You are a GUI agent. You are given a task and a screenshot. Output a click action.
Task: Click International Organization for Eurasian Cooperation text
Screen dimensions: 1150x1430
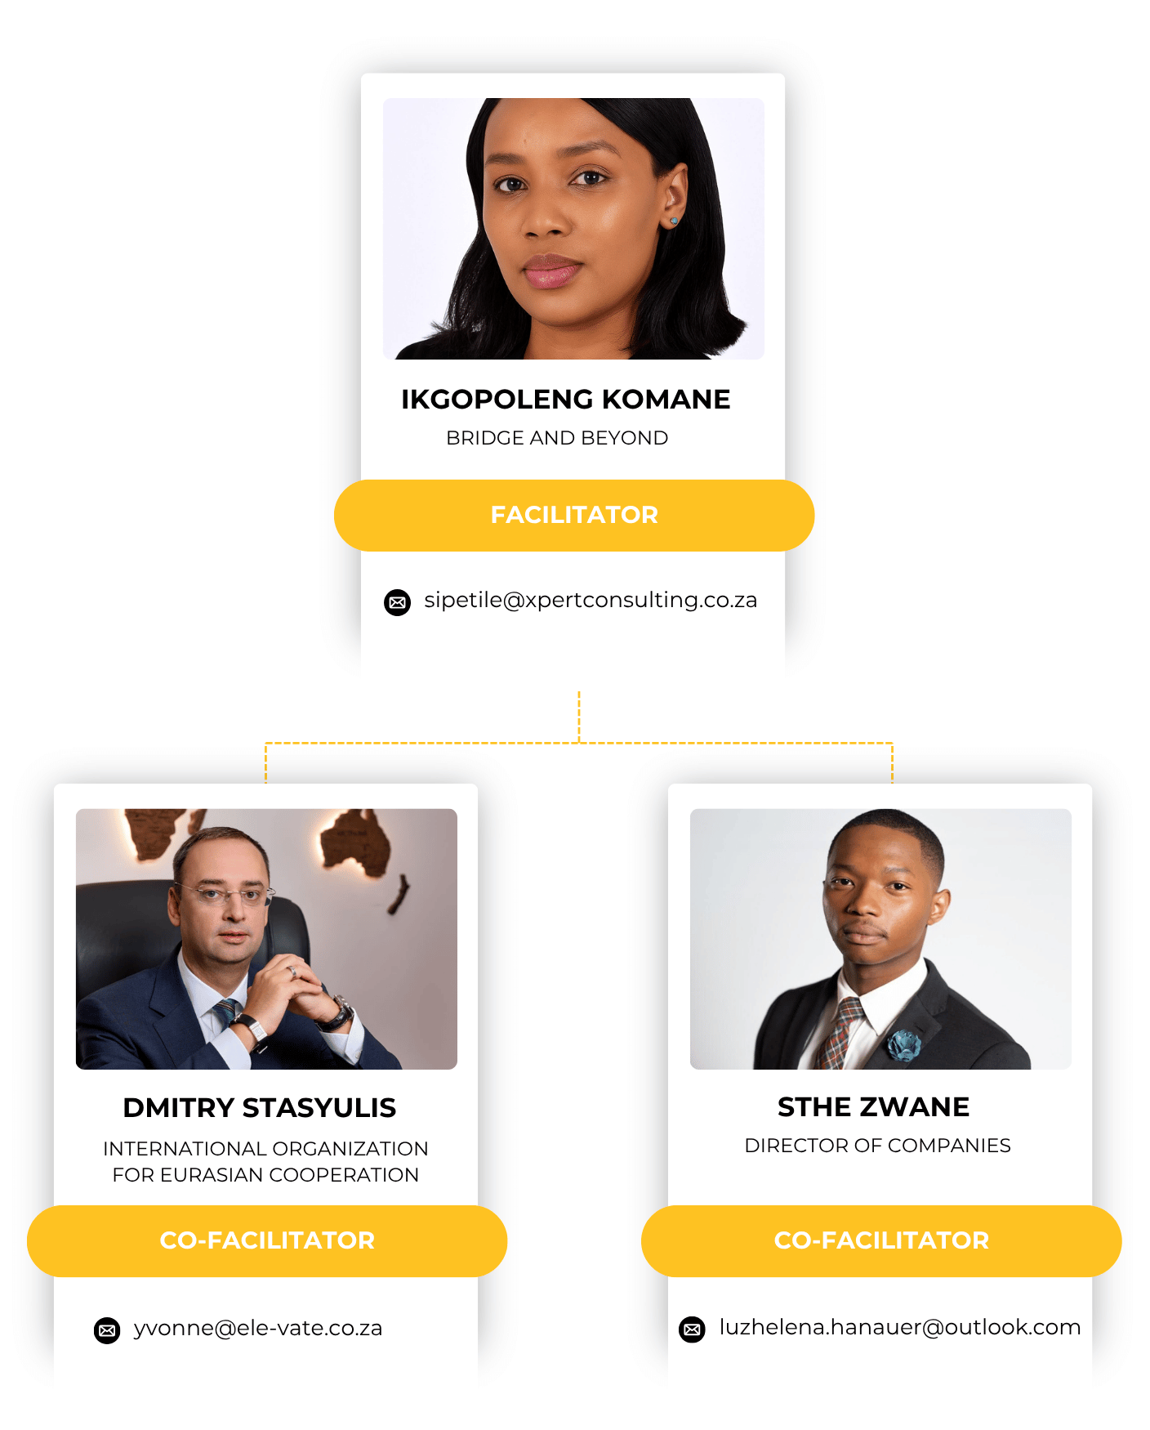tap(265, 1162)
